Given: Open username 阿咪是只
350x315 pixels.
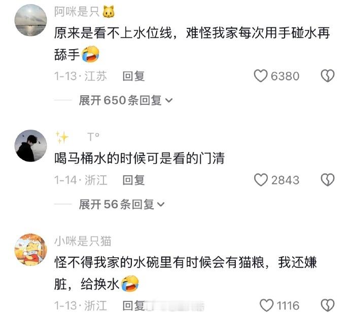Looking at the screenshot, I should coord(84,12).
